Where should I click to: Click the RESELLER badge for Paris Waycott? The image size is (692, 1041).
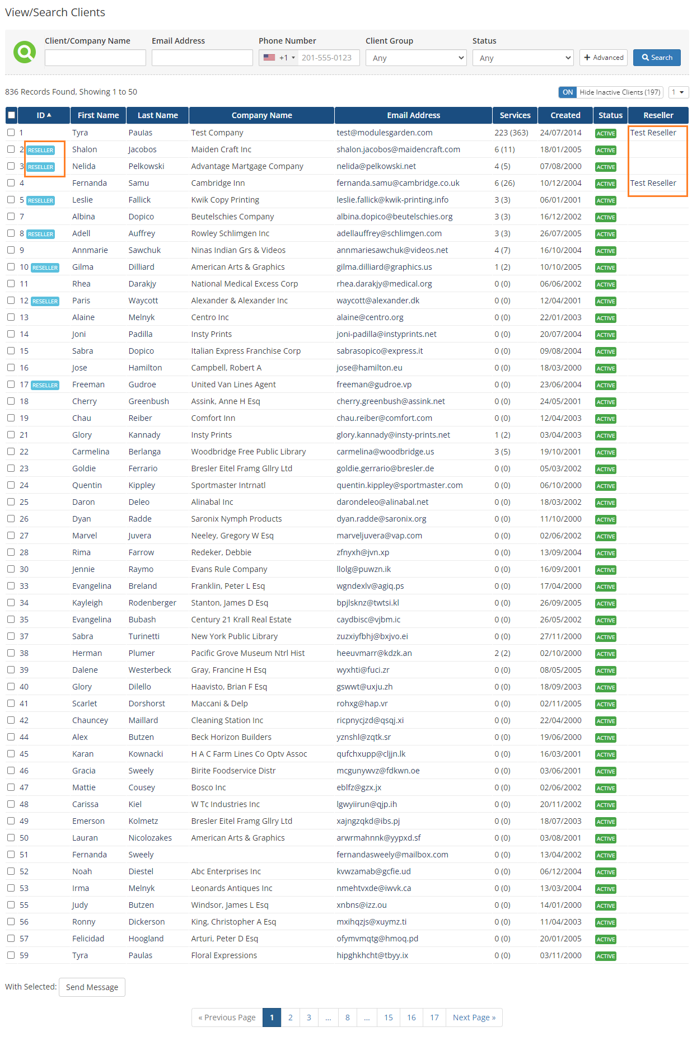[x=45, y=301]
